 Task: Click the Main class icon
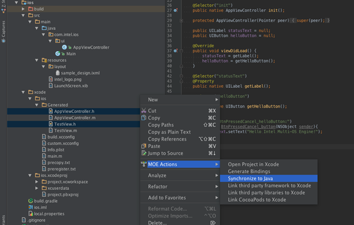(x=57, y=54)
